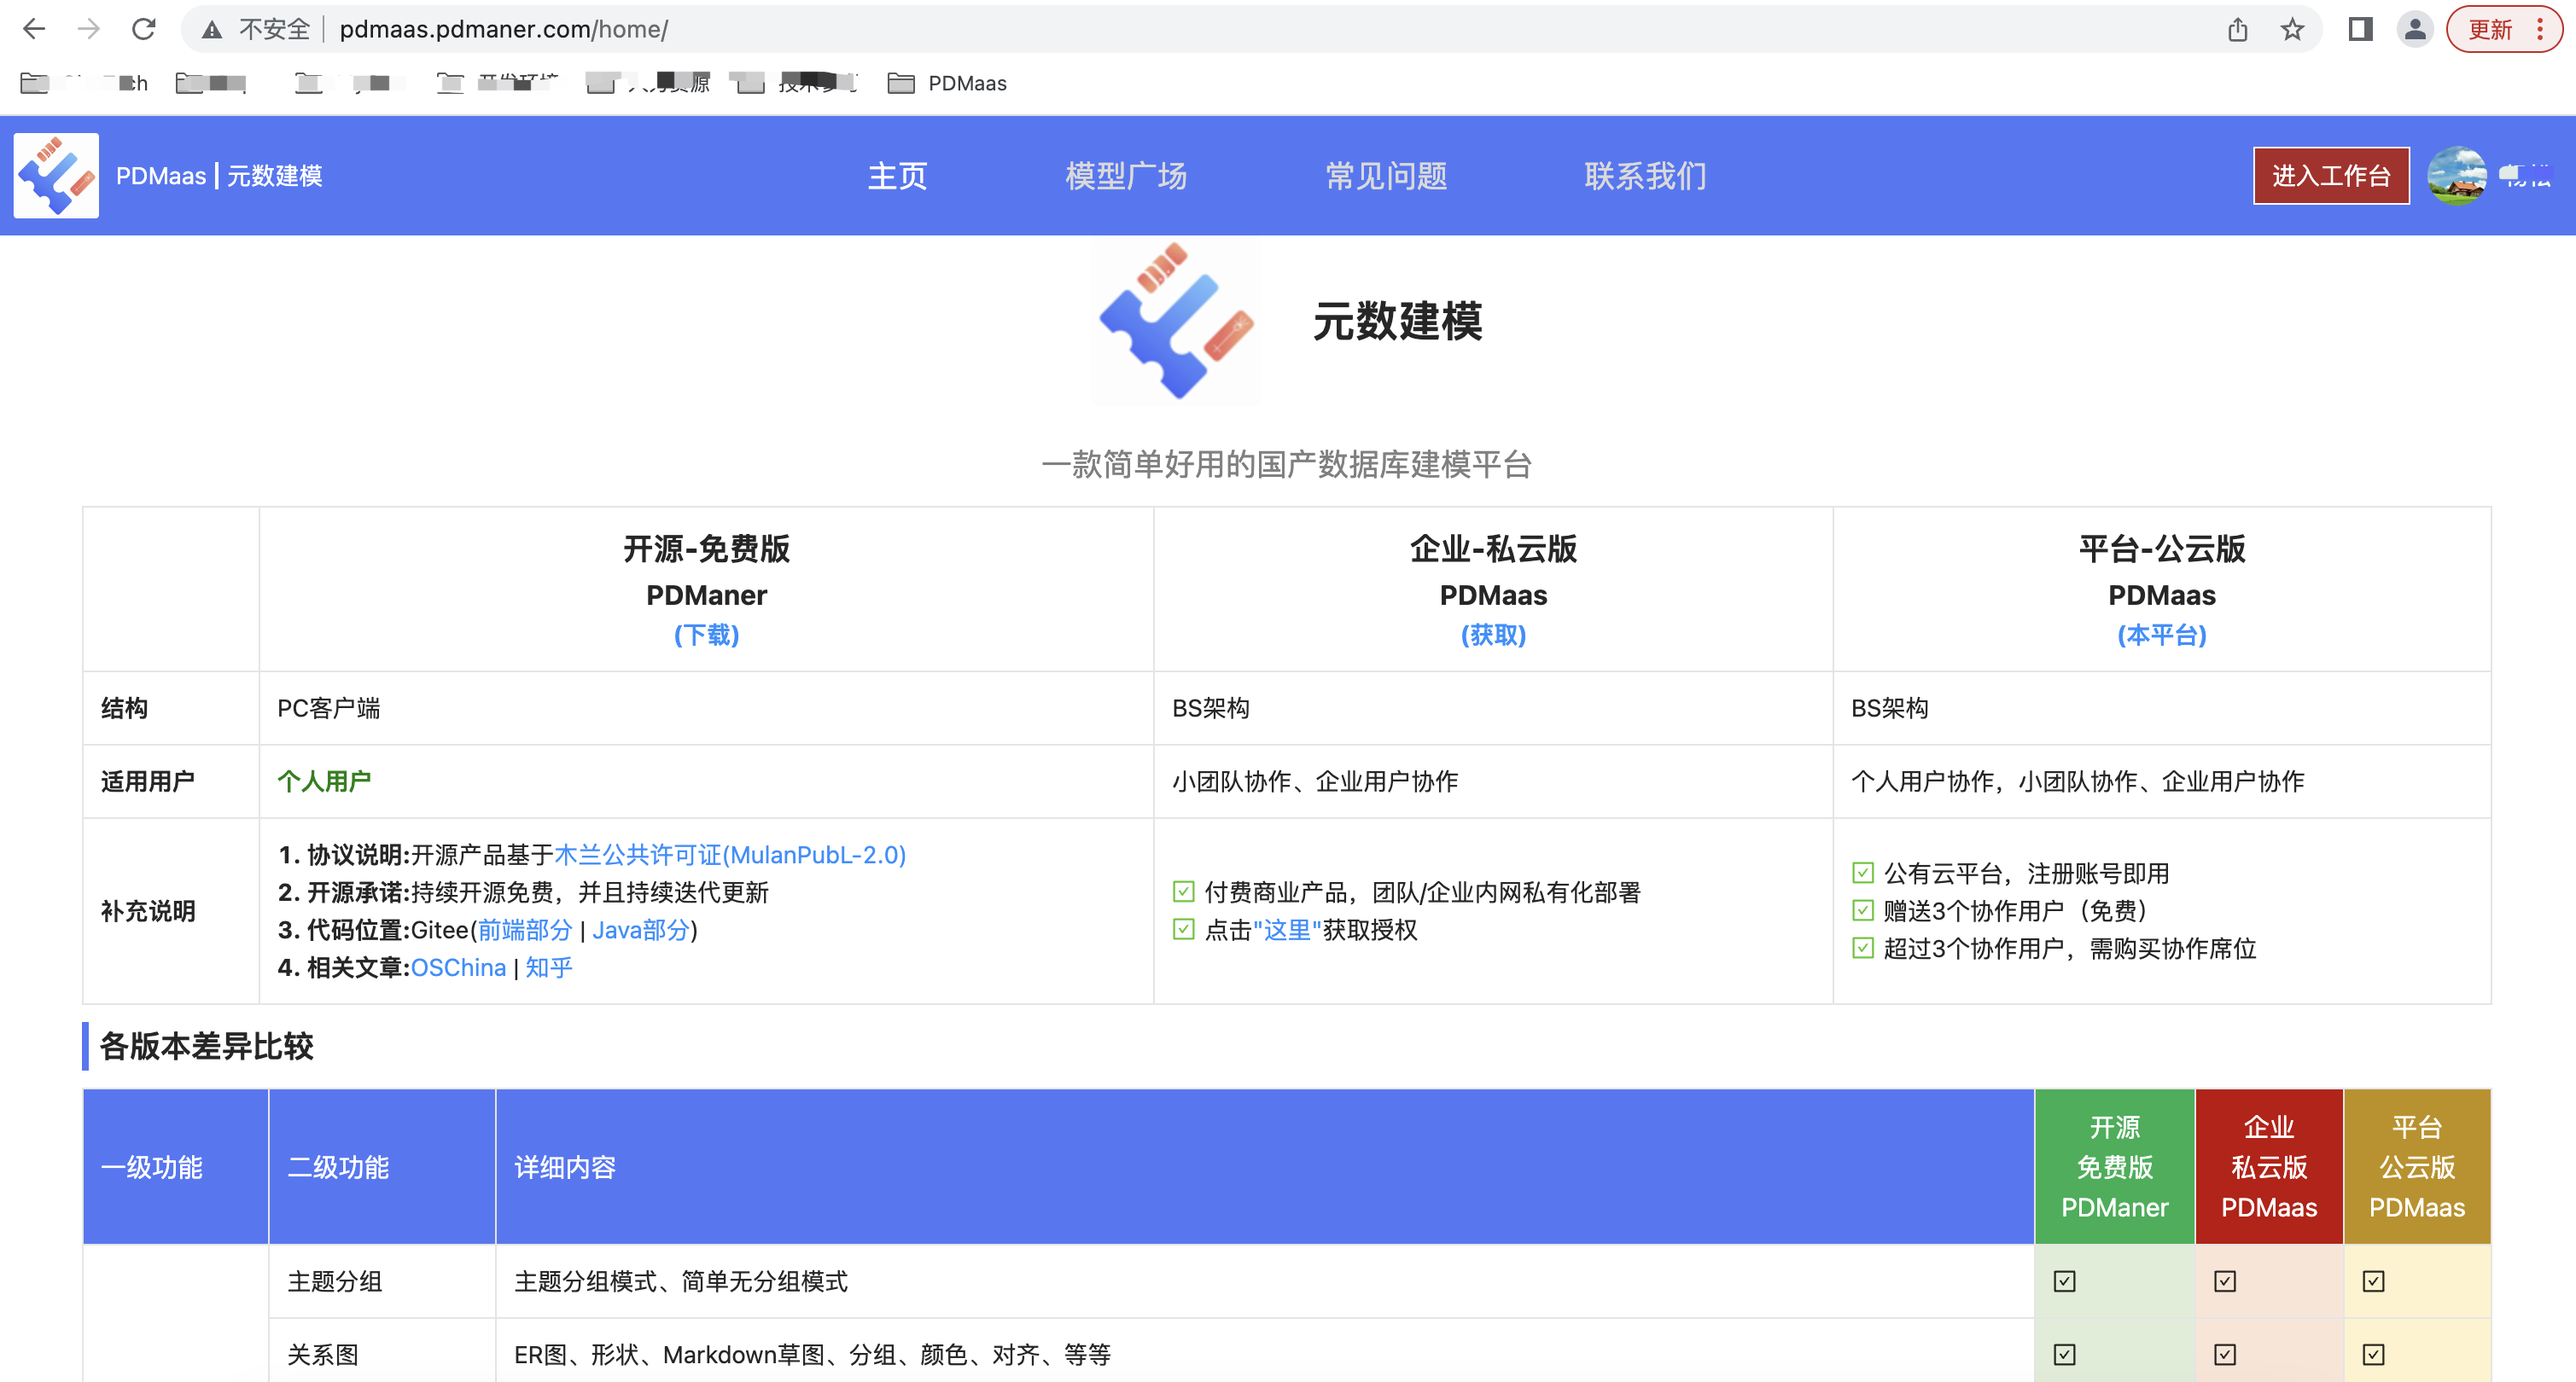The height and width of the screenshot is (1382, 2576).
Task: Click the 平台-公云版 column heading
Action: [x=2161, y=549]
